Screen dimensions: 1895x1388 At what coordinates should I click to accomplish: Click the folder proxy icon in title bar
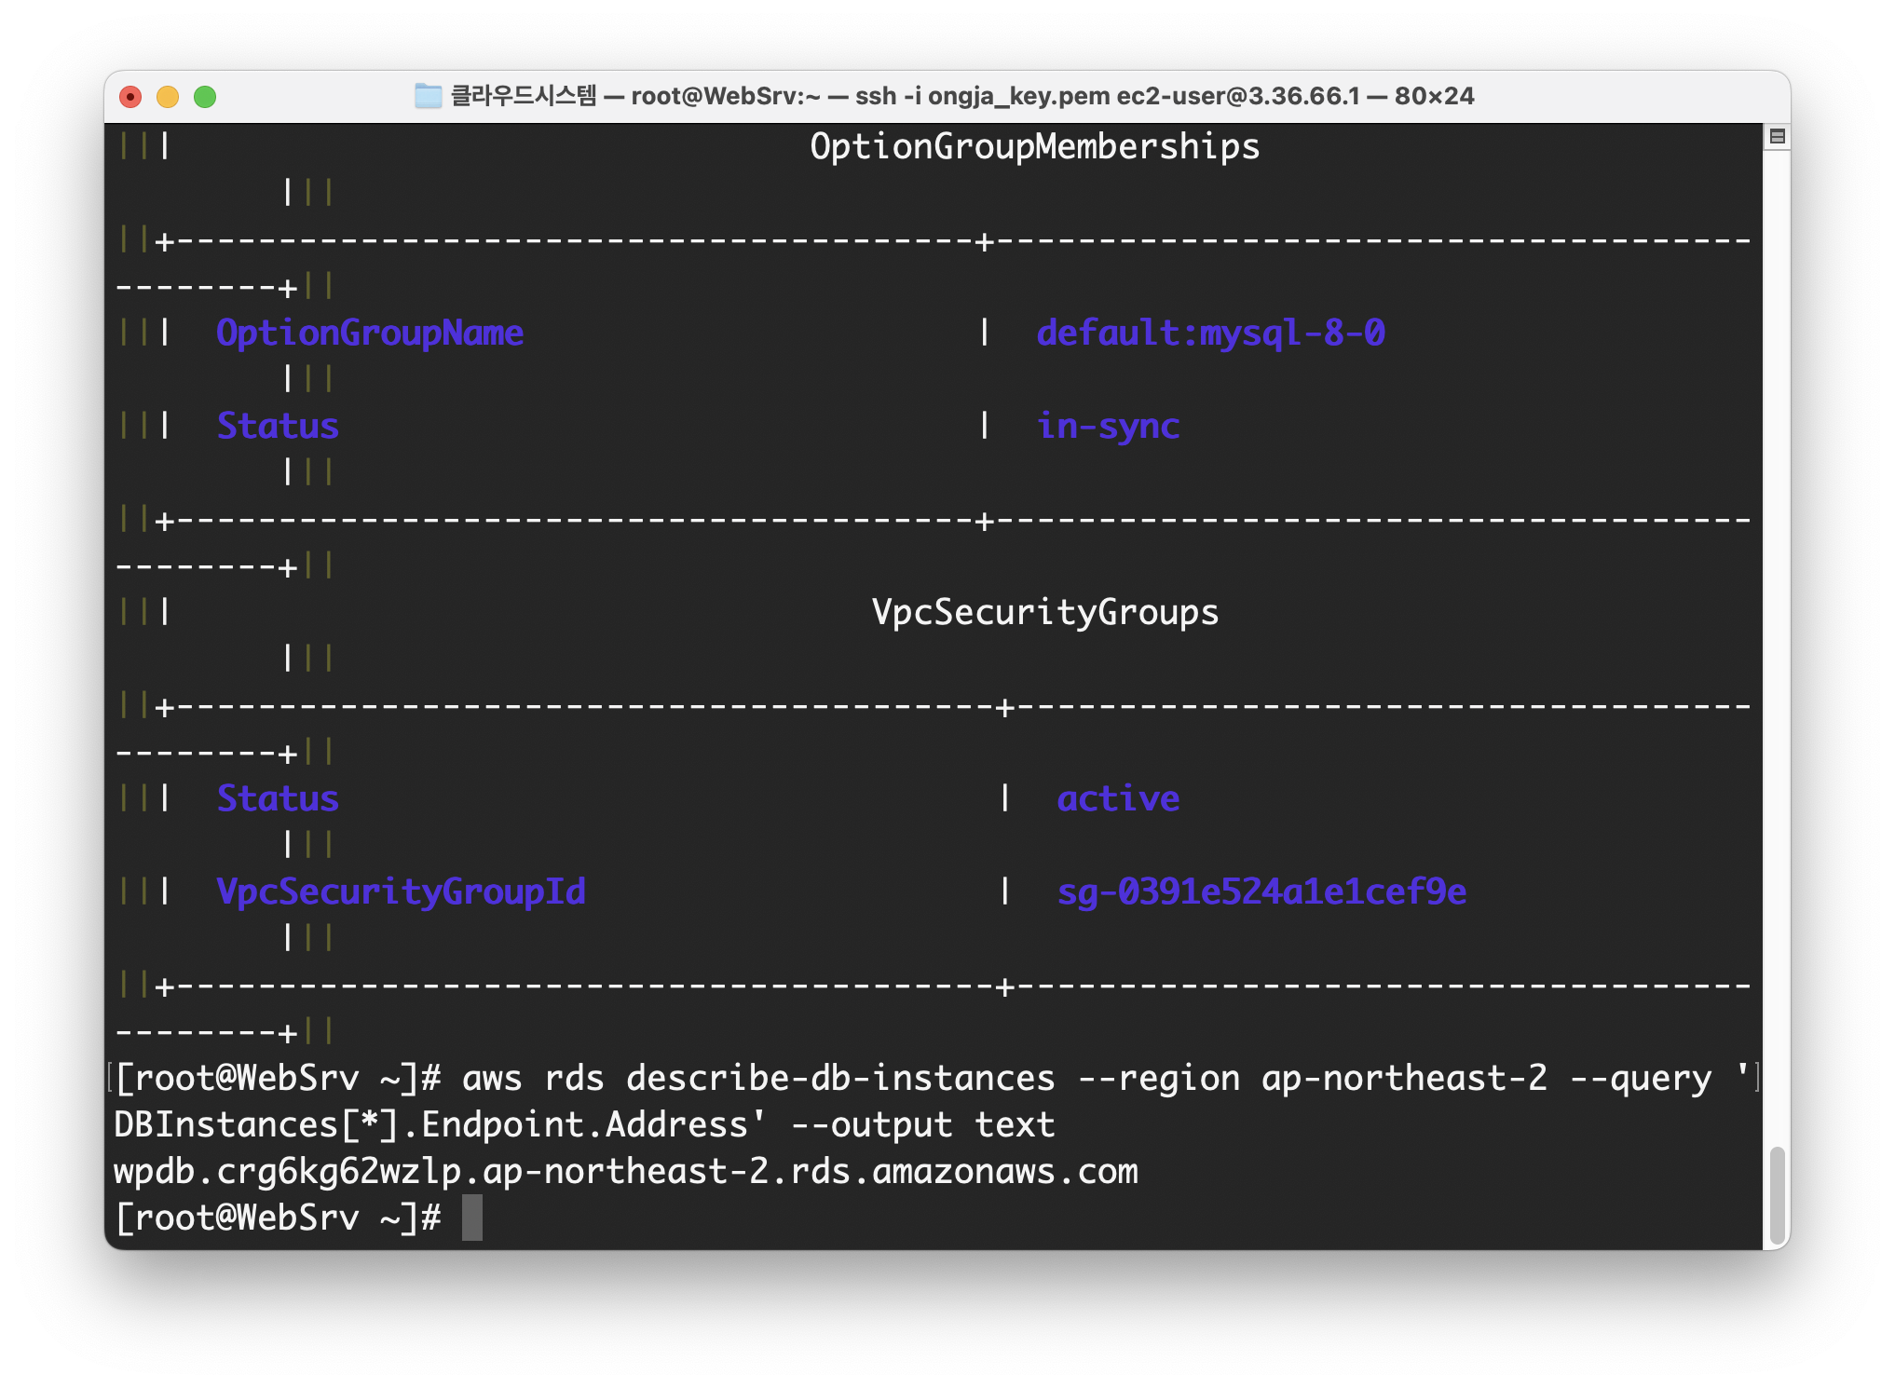coord(428,96)
